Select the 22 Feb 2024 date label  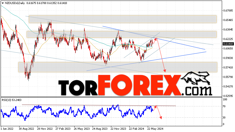pyautogui.click(x=137, y=129)
